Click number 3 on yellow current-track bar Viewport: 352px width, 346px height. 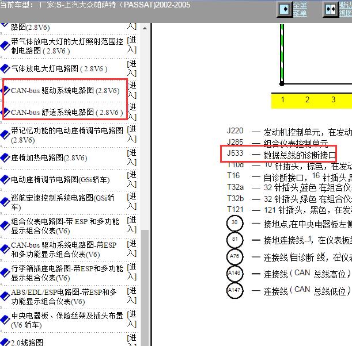334,99
